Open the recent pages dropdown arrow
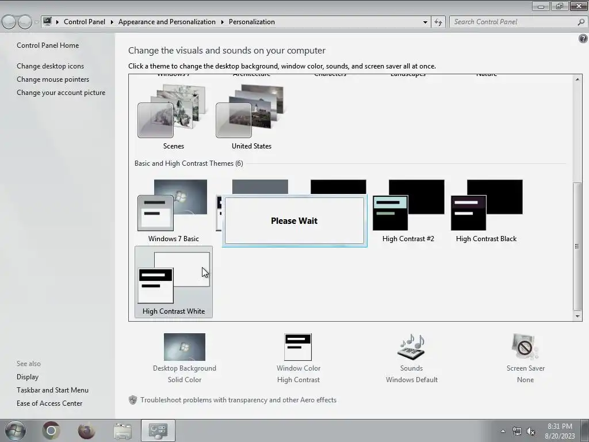The image size is (589, 442). [x=36, y=22]
